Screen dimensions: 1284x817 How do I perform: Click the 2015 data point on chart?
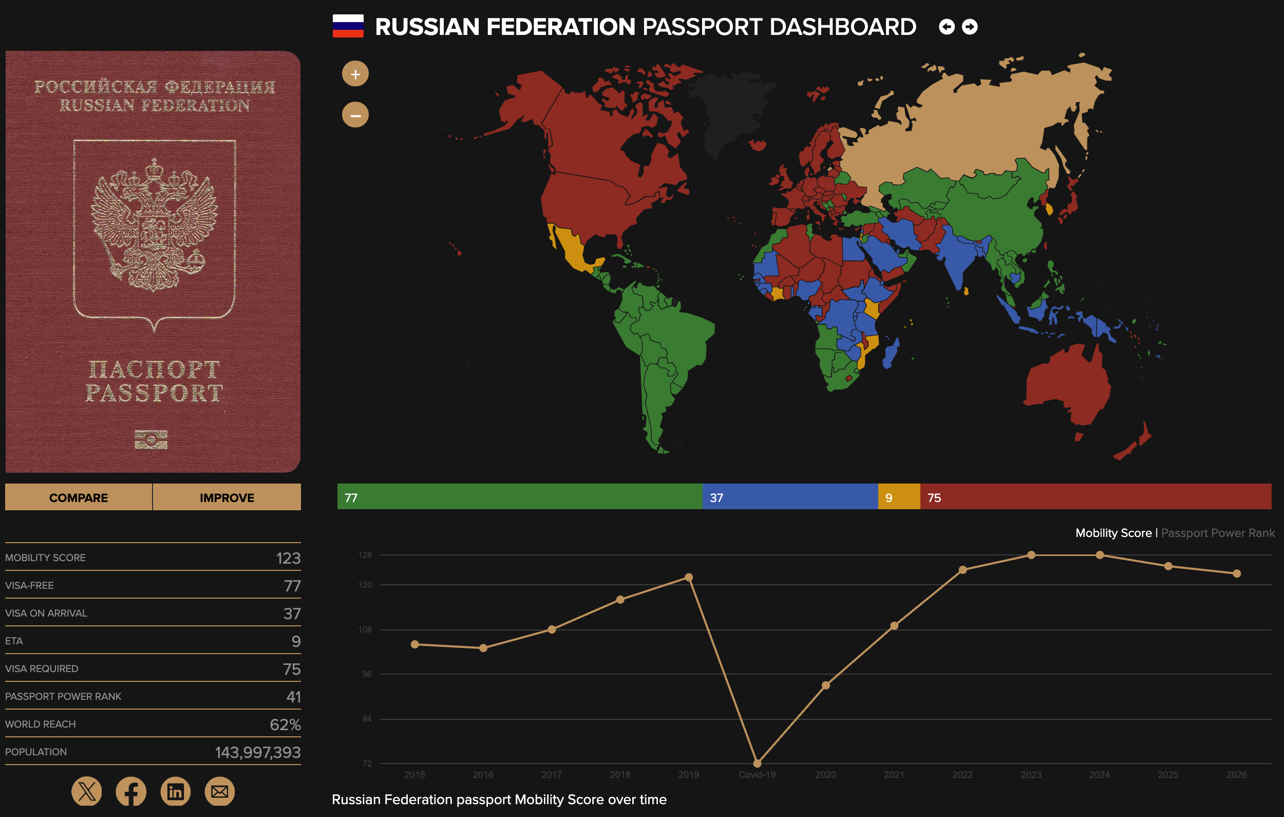coord(415,644)
